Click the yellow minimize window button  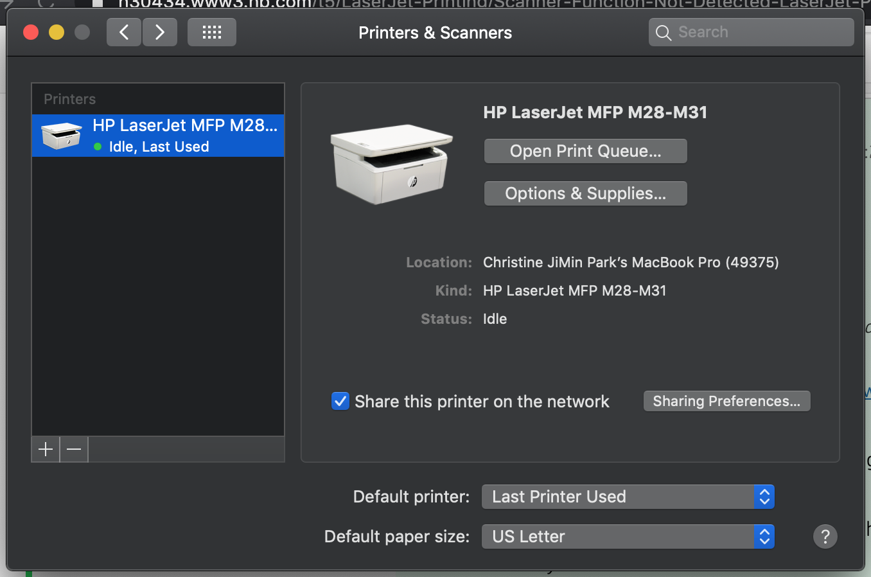pos(57,32)
